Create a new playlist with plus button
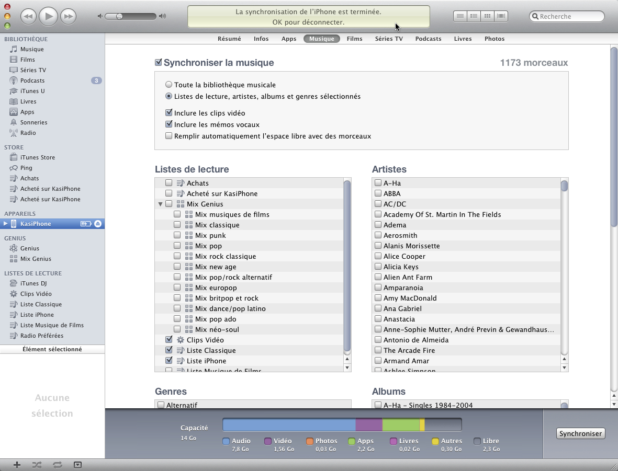 [x=17, y=465]
